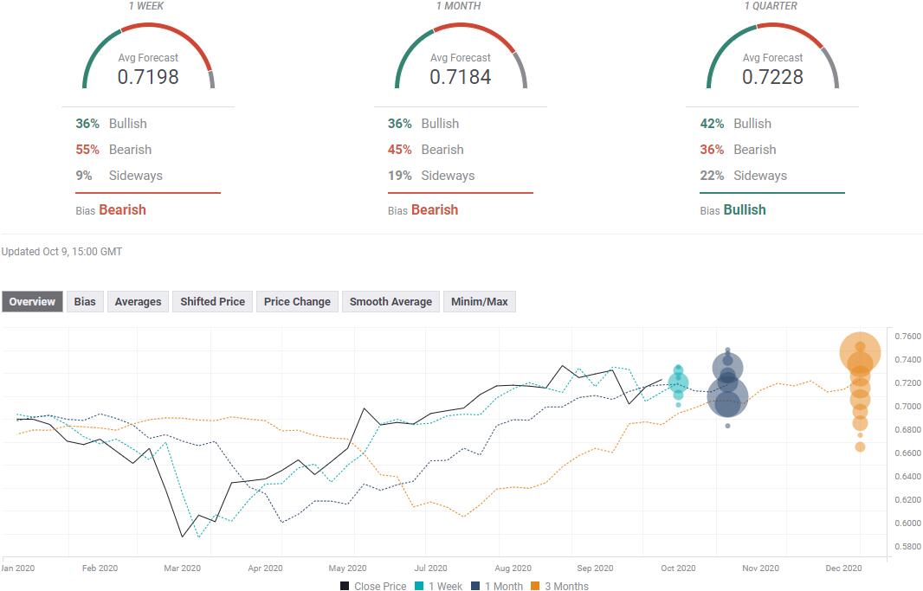The height and width of the screenshot is (591, 923).
Task: Click the 0.7184 average forecast value
Action: point(461,77)
